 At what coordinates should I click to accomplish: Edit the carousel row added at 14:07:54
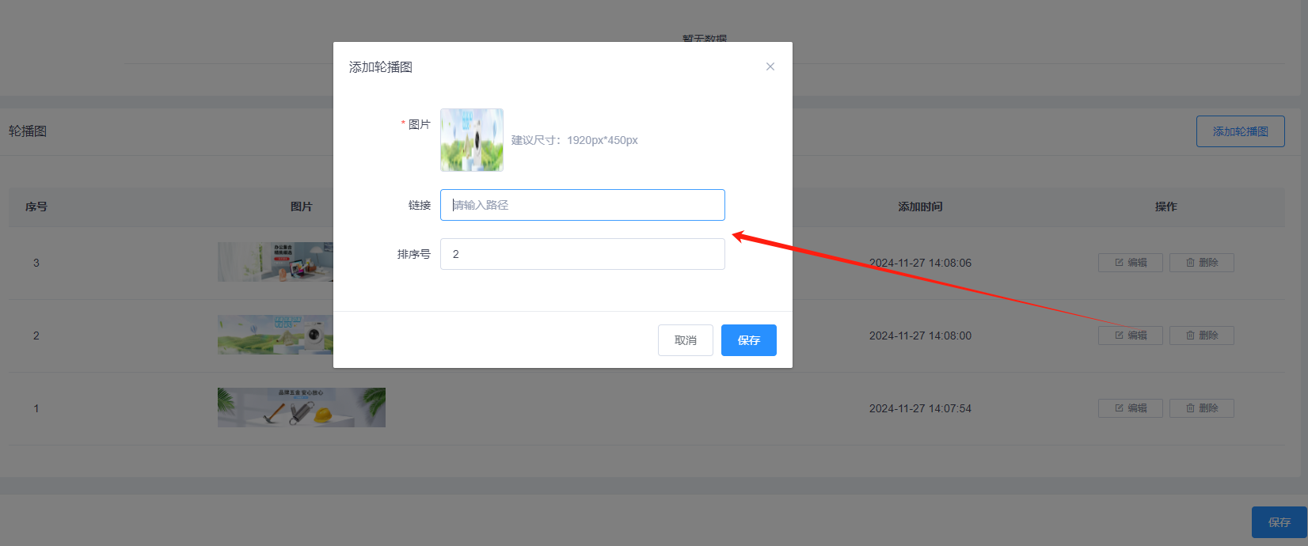click(x=1130, y=408)
